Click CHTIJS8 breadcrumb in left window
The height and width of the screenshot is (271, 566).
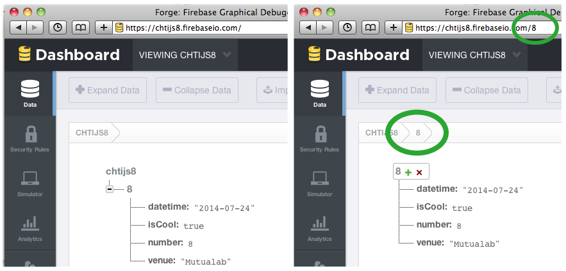[x=92, y=132]
